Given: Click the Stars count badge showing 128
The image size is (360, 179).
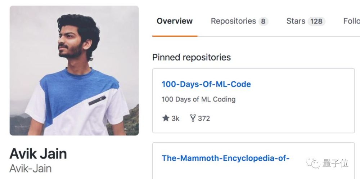Looking at the screenshot, I should [x=316, y=21].
